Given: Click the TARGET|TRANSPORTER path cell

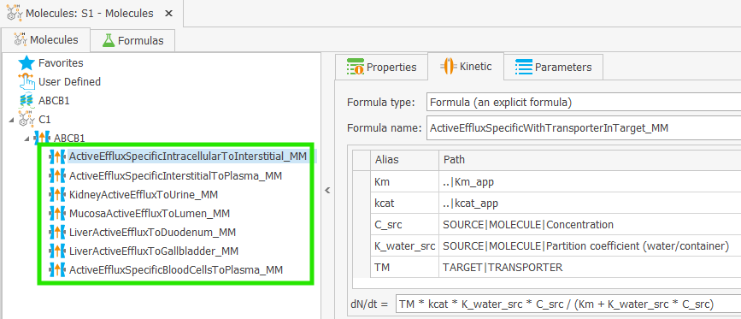Looking at the screenshot, I should point(590,267).
